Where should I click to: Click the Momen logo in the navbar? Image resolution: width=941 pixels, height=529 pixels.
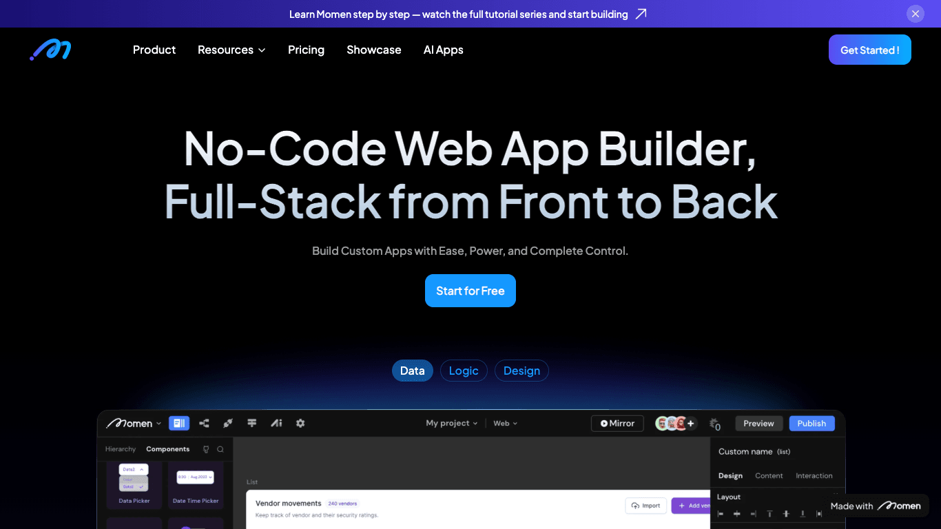50,50
